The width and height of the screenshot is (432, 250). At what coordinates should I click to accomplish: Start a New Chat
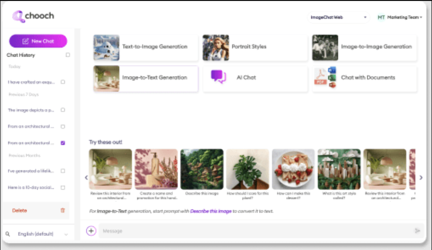38,41
